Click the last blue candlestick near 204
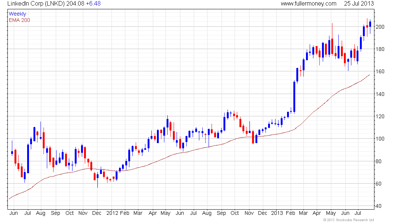 click(x=370, y=24)
